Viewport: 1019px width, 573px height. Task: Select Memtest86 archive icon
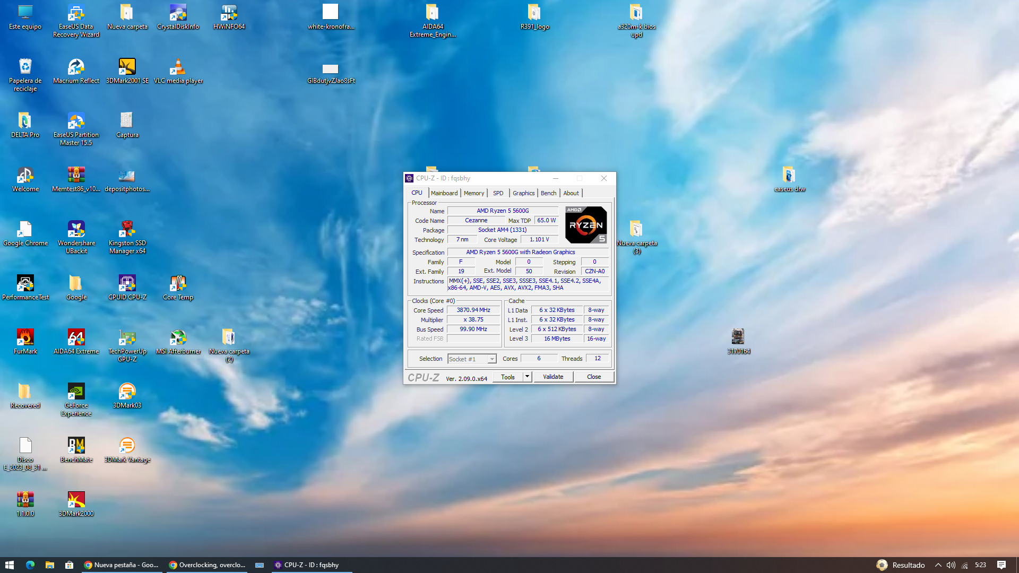pos(76,179)
